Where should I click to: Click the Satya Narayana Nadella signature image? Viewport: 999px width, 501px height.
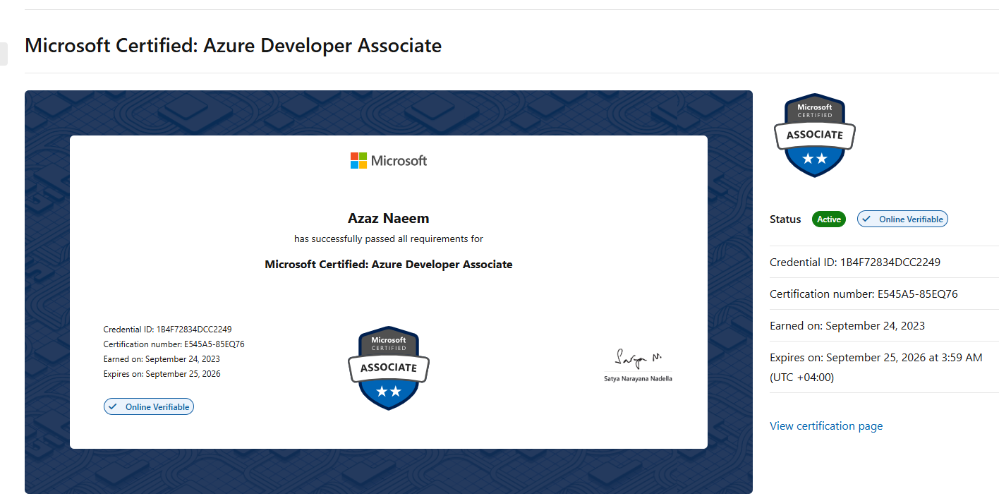[638, 358]
